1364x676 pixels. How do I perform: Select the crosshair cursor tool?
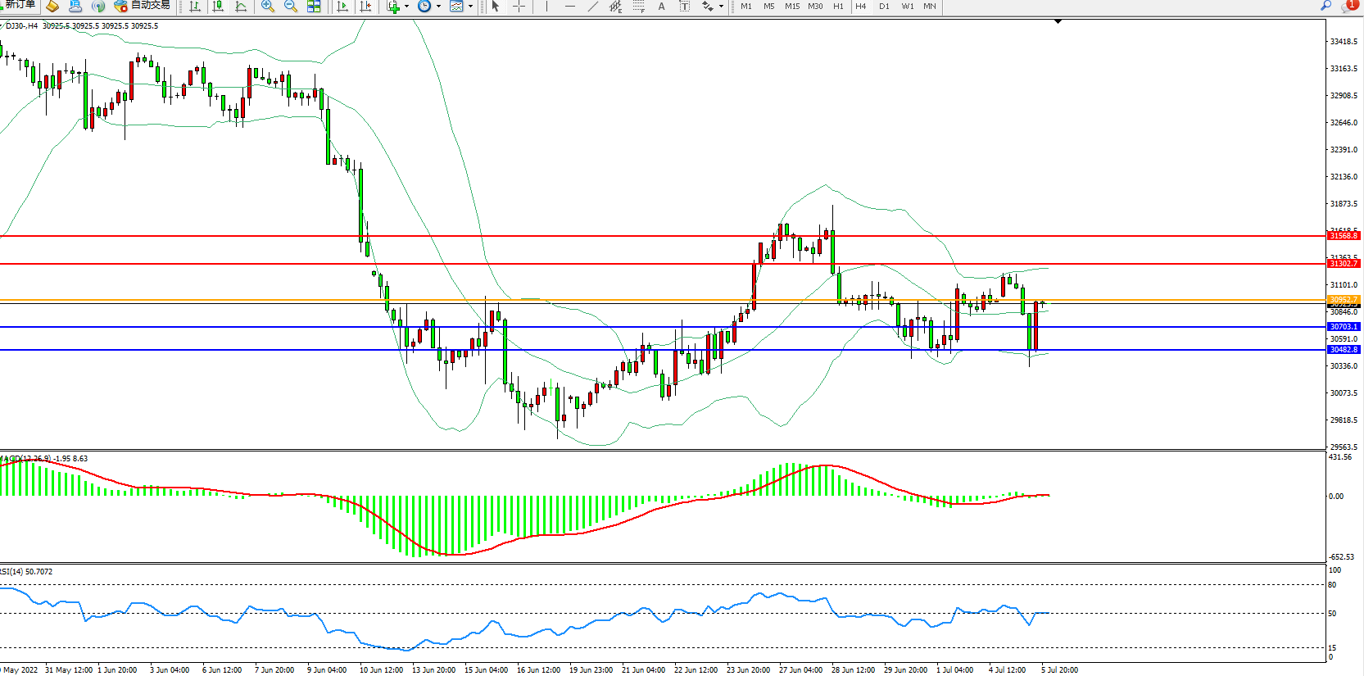[519, 7]
